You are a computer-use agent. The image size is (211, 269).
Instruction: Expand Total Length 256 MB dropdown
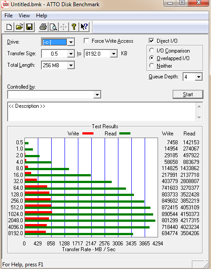71,65
